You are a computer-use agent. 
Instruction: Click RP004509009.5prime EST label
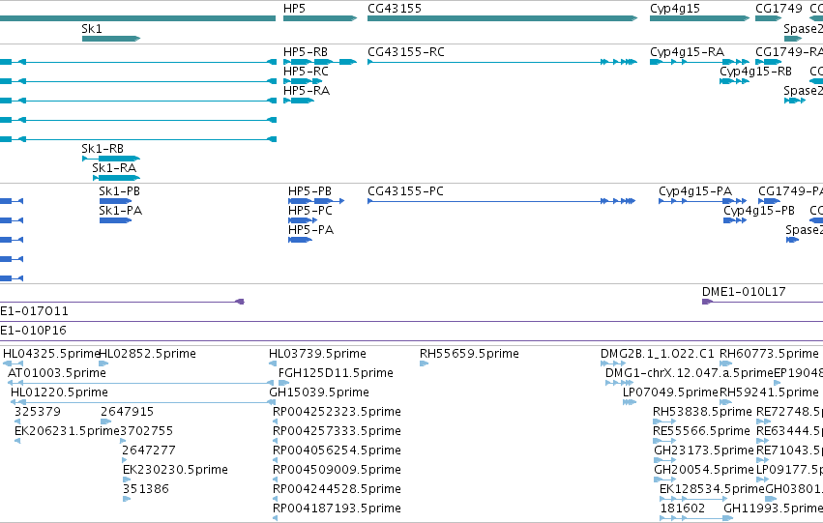point(337,470)
